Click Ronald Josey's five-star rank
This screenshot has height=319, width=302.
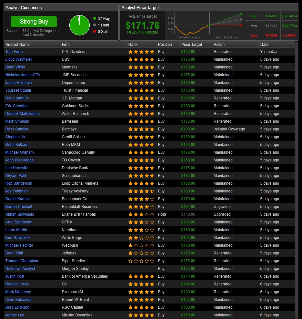click(141, 284)
